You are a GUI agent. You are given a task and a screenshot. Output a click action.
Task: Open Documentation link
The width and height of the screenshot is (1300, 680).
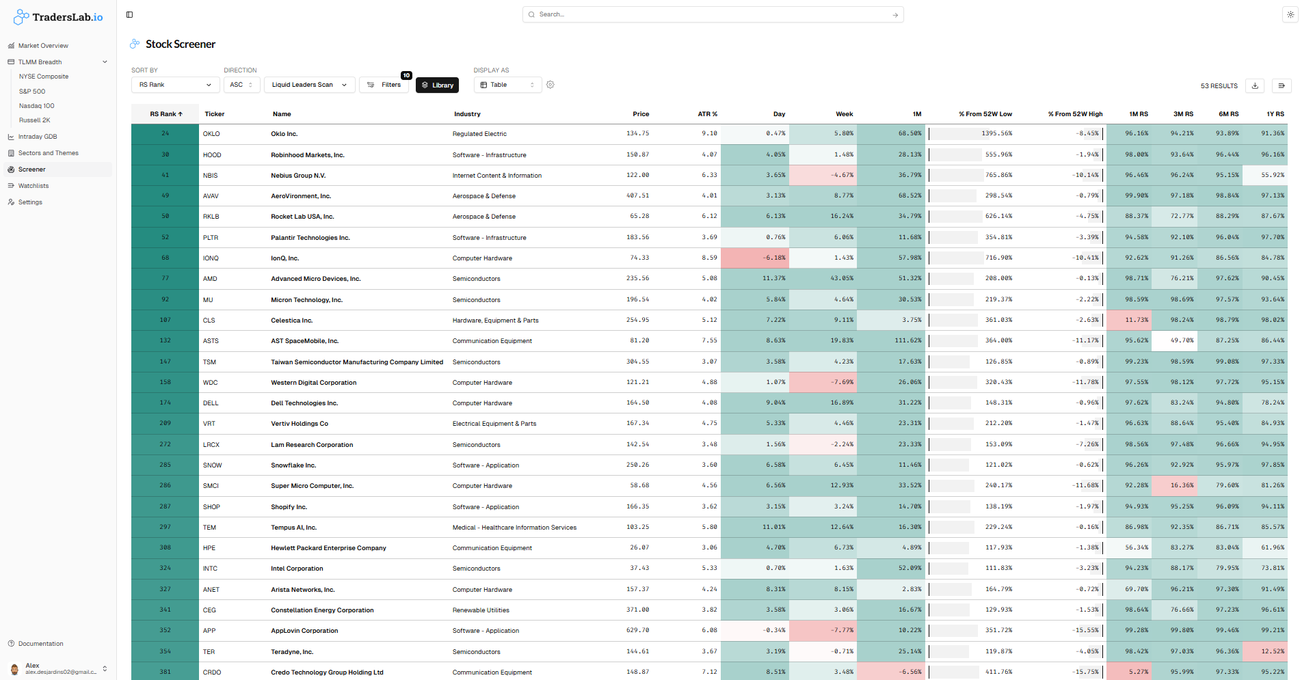[41, 644]
